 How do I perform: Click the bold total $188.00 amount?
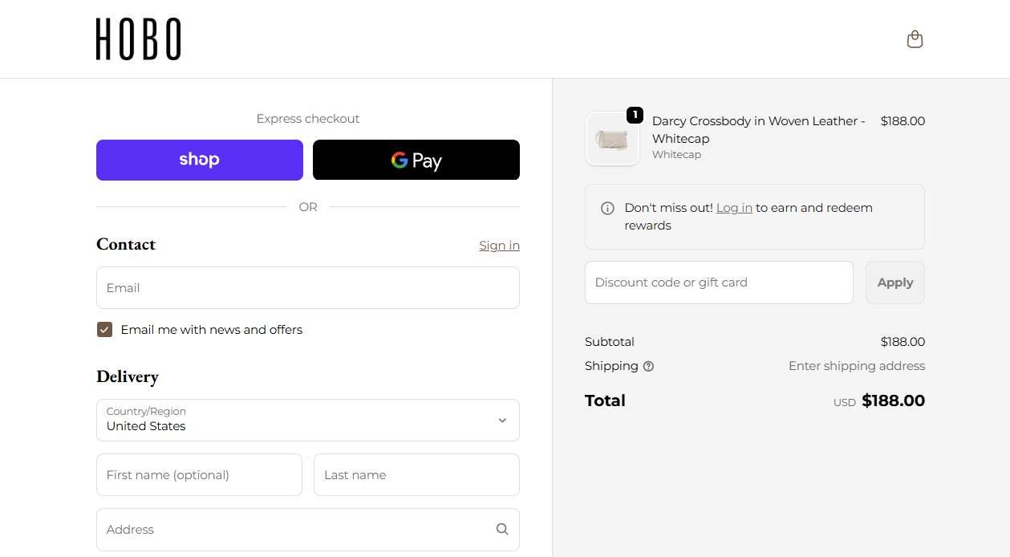[893, 400]
